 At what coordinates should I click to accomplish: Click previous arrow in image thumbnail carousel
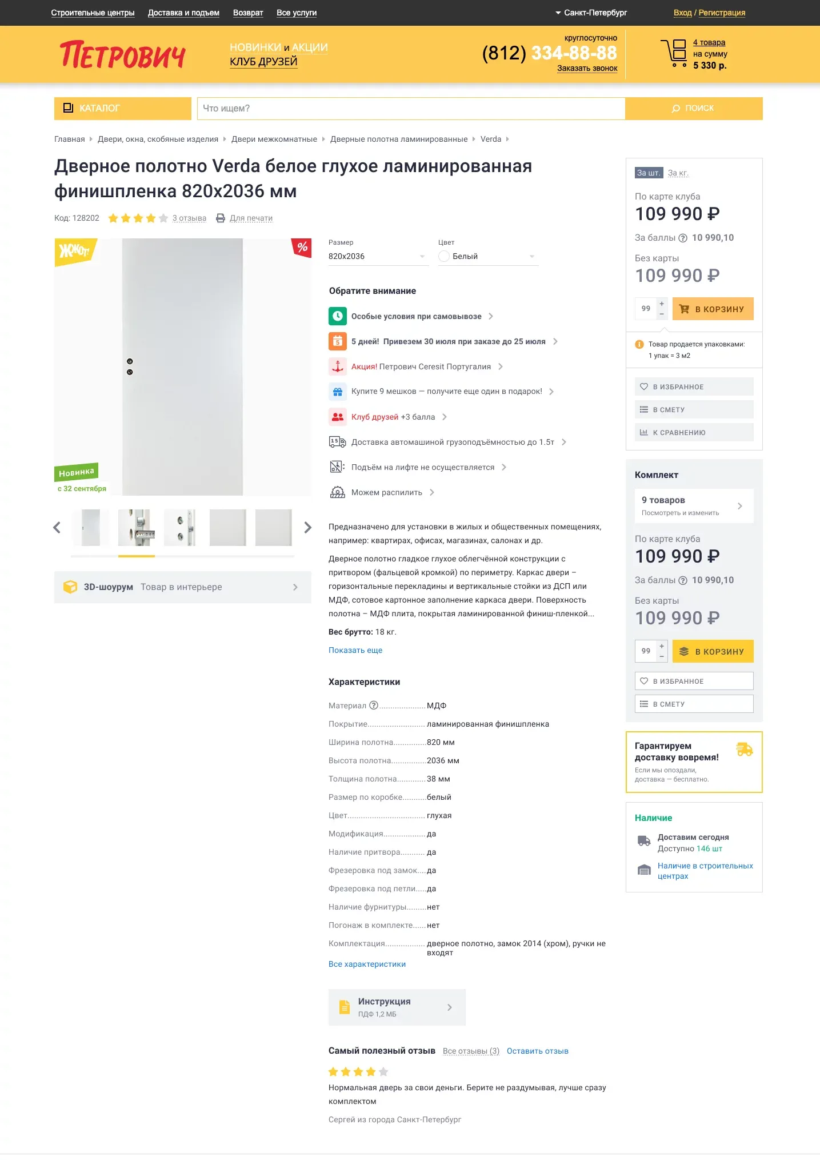57,528
